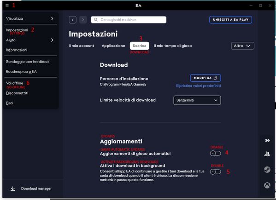
Task: Open Informazioni menu entry
Action: 17,50
